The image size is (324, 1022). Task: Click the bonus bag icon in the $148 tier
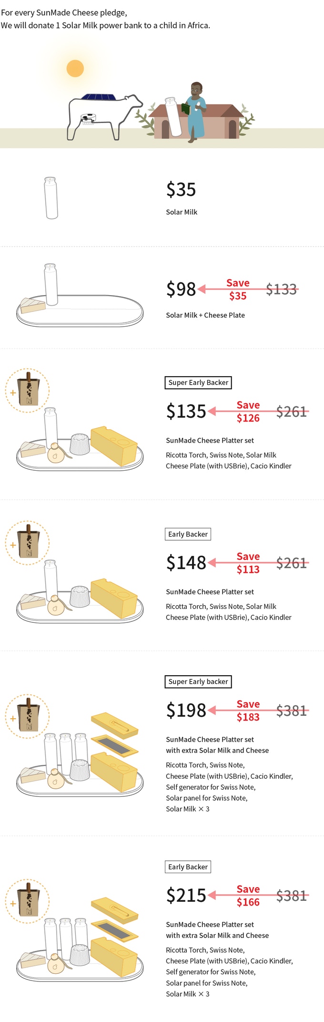tap(27, 543)
